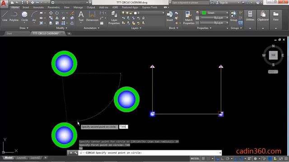The width and height of the screenshot is (289, 162).
Task: Expand the Layers panel
Action: coord(136,28)
